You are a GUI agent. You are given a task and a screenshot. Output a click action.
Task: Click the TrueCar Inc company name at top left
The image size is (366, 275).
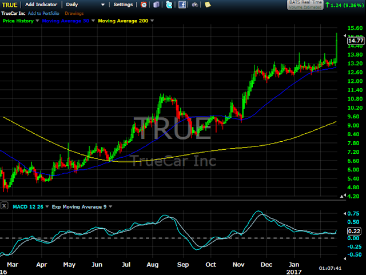coord(13,13)
